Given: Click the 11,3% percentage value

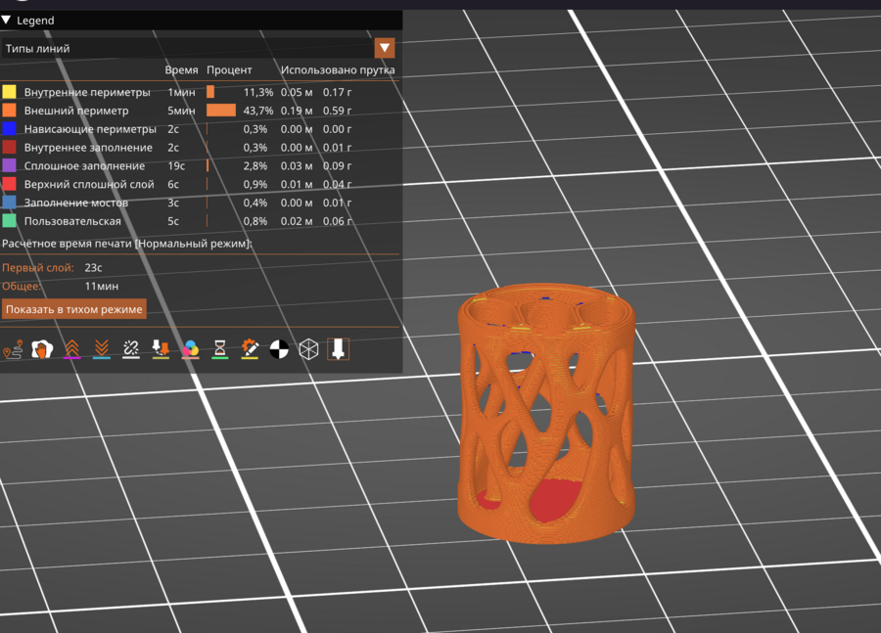Looking at the screenshot, I should [x=258, y=92].
